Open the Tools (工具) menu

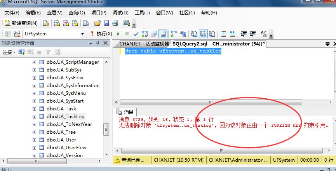click(x=142, y=13)
